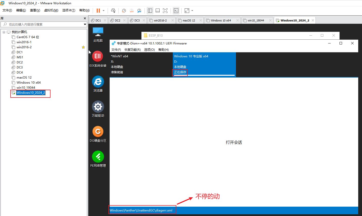Switch to the win10_19044 tab
Screen dimensions: 362x216
[256, 20]
